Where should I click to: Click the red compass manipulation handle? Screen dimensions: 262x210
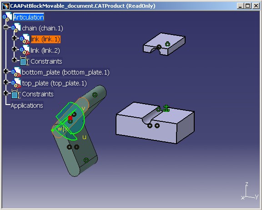click(x=70, y=118)
